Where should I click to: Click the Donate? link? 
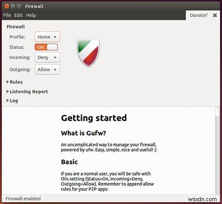[199, 15]
